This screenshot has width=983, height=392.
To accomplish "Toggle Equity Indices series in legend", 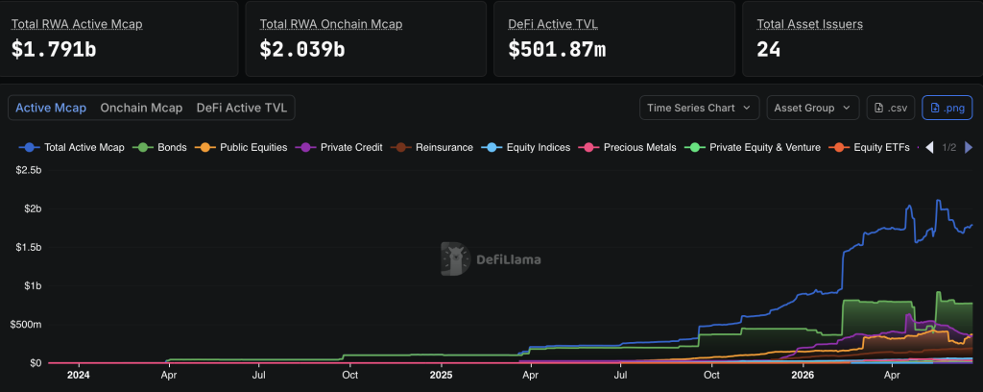I will pos(525,147).
